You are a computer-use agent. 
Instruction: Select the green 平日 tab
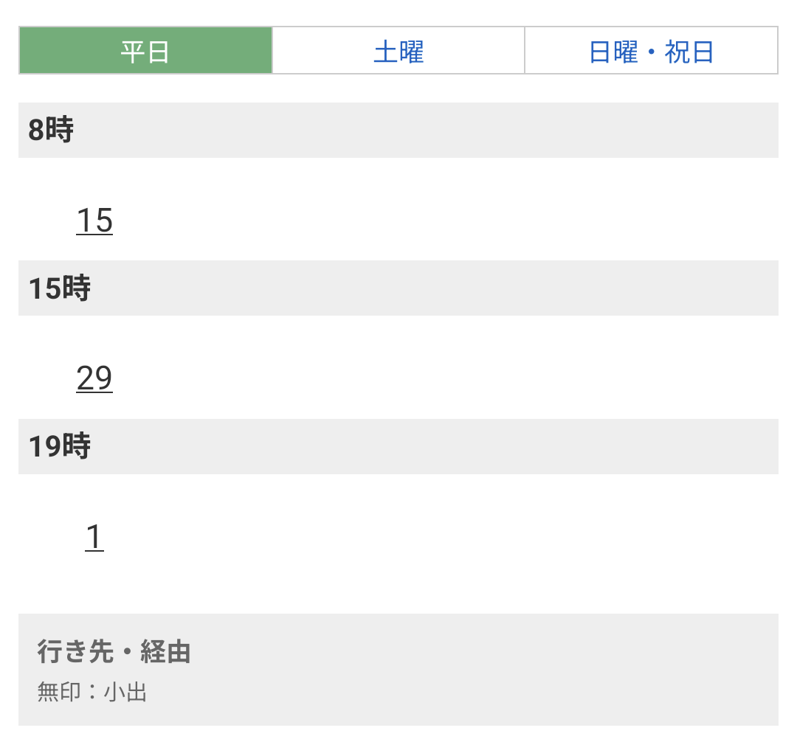click(x=145, y=51)
